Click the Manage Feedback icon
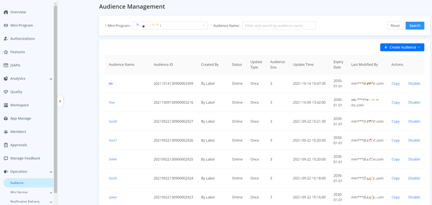The width and height of the screenshot is (432, 205). (x=6, y=158)
